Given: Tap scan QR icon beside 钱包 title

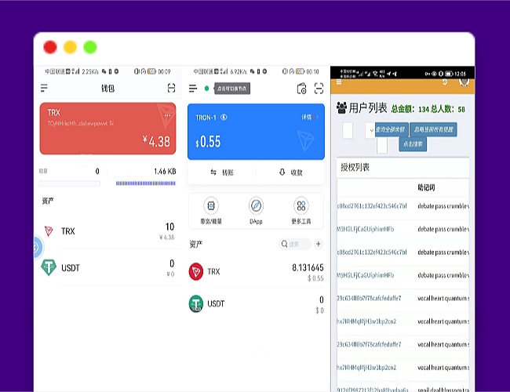Looking at the screenshot, I should click(x=171, y=89).
